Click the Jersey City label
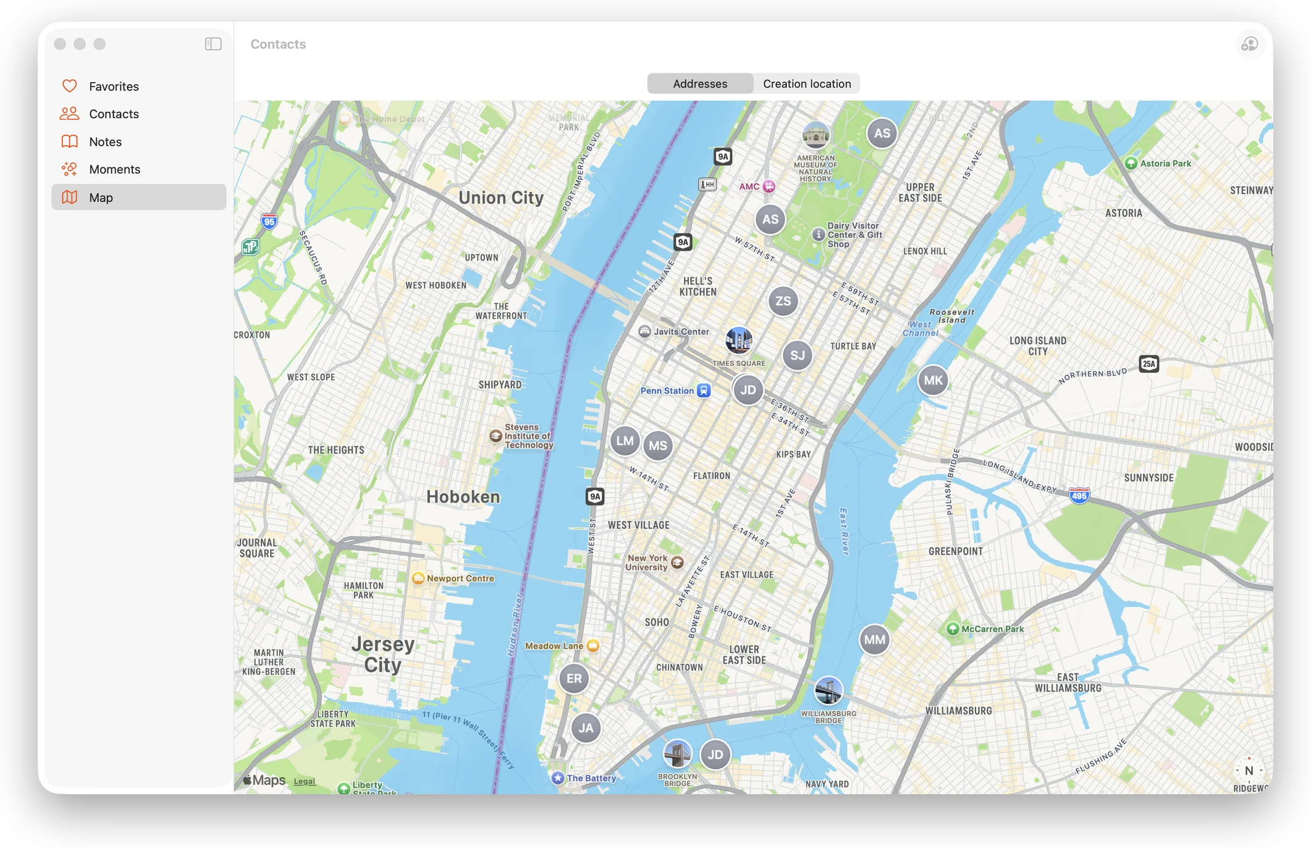Image resolution: width=1311 pixels, height=848 pixels. pos(382,655)
